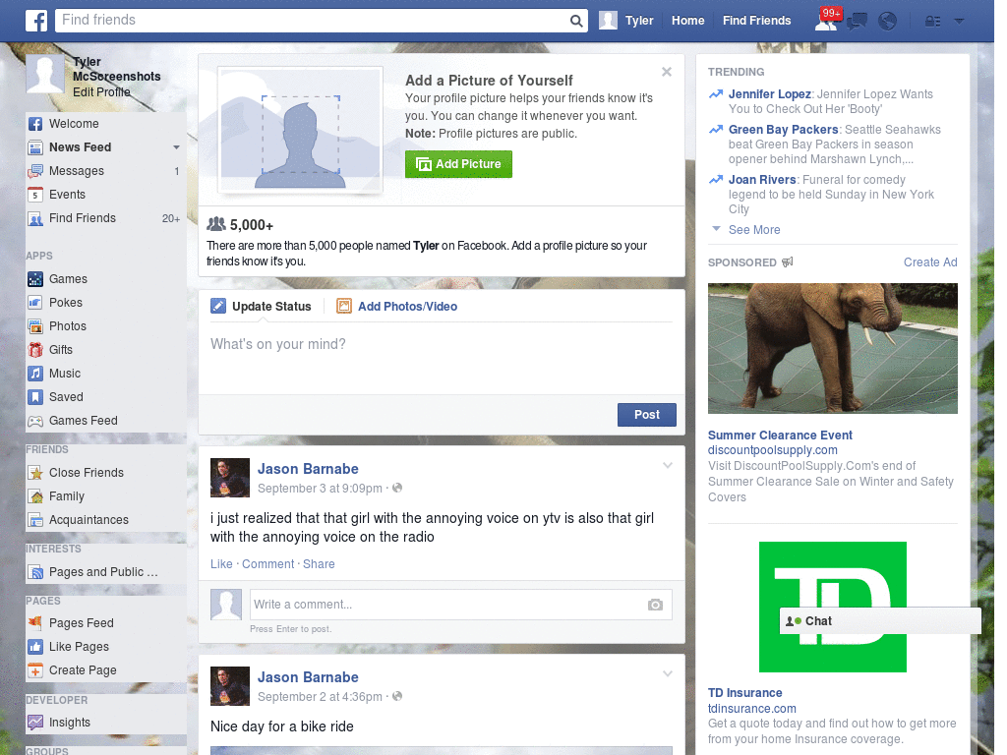Click camera icon in comment box
This screenshot has height=755, width=1007.
655,605
